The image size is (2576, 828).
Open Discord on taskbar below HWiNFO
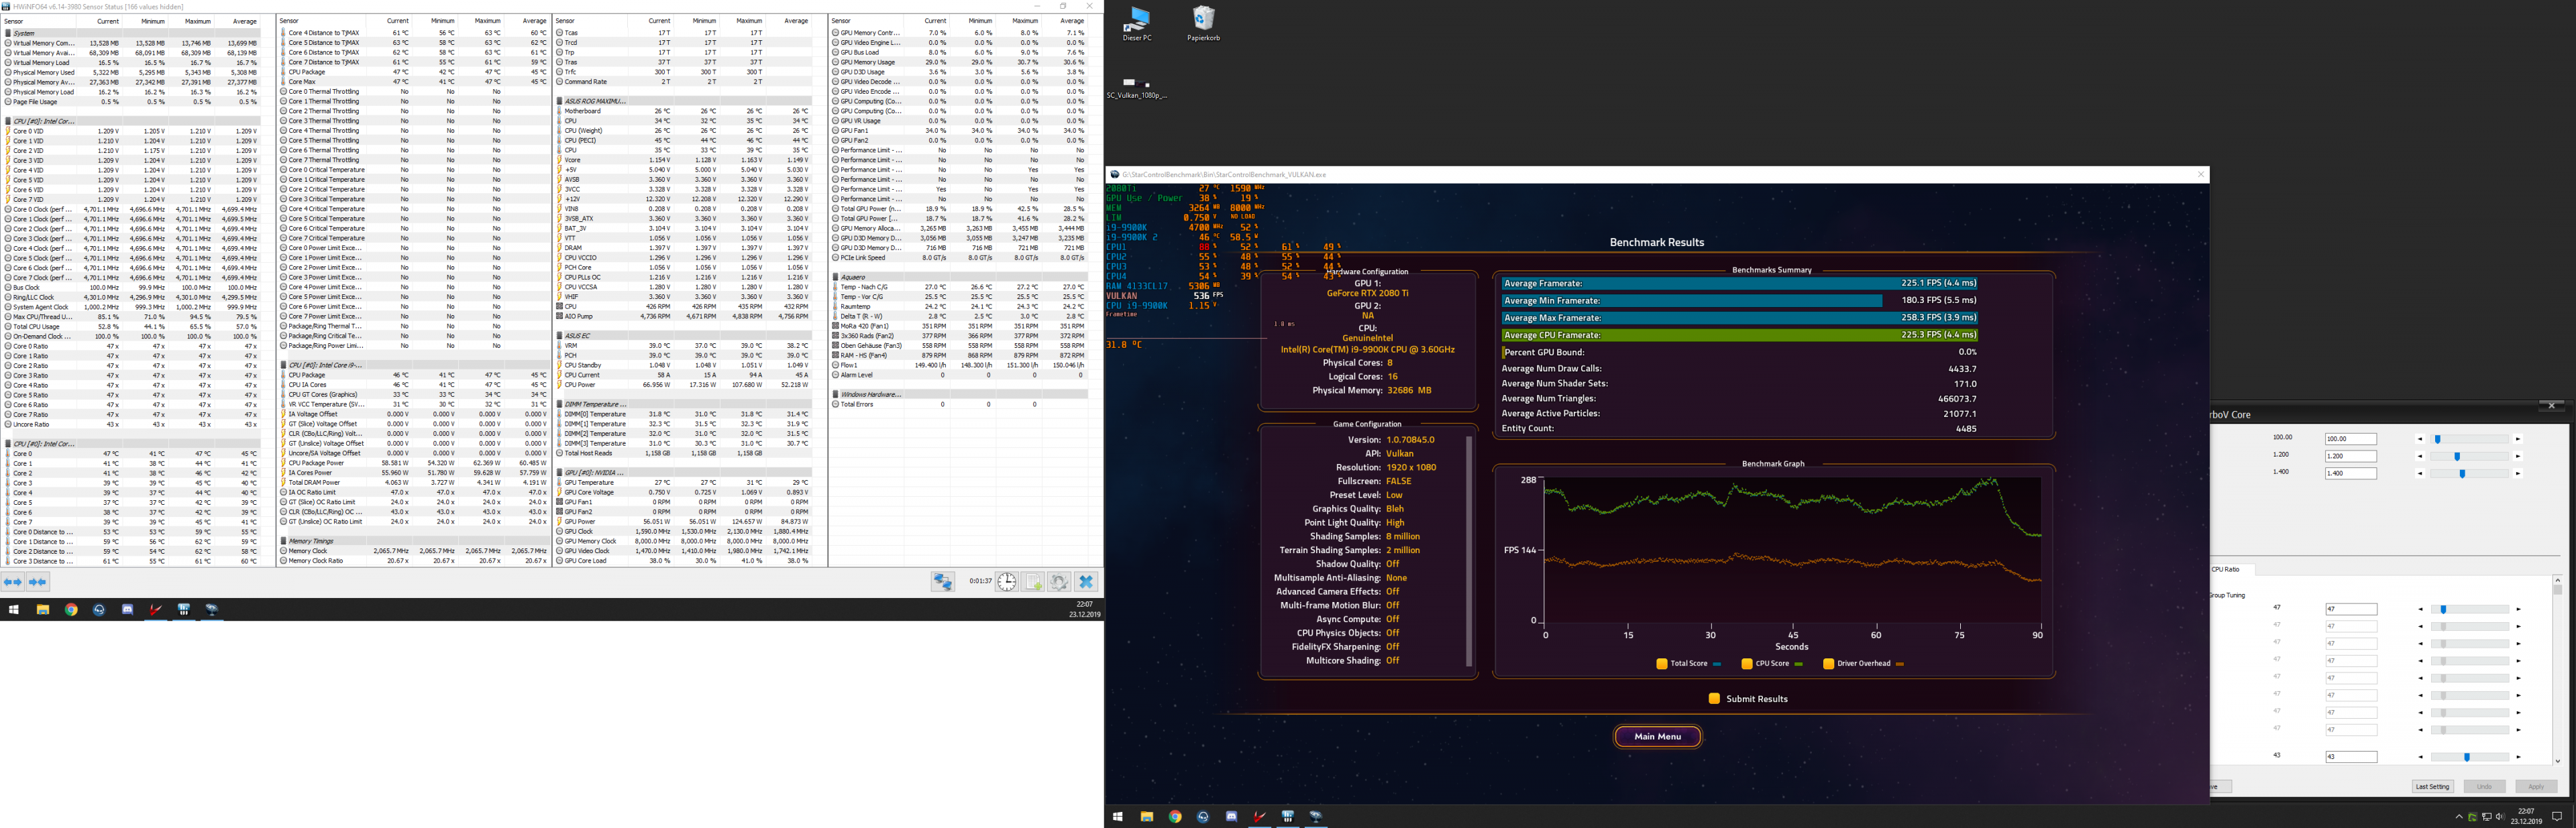pyautogui.click(x=127, y=609)
